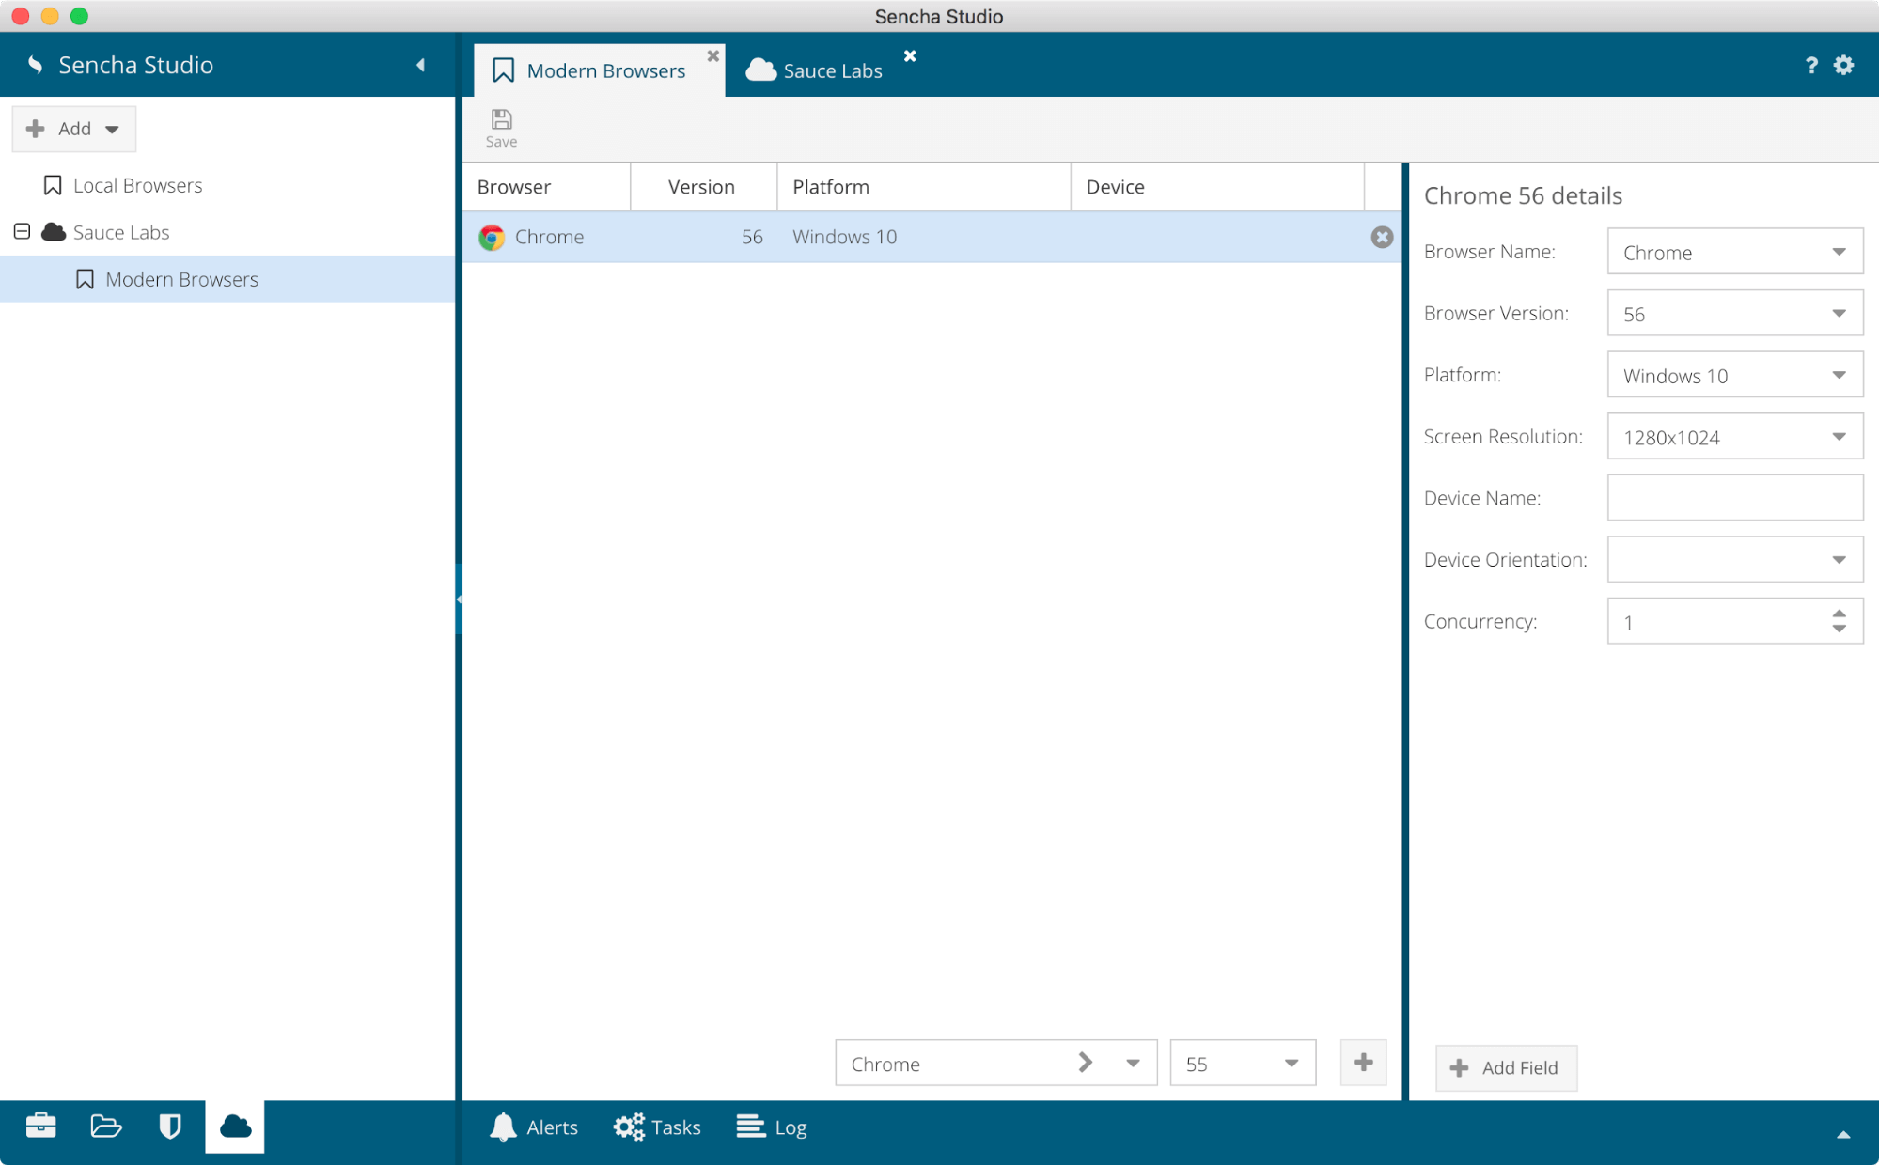Collapse the Sencha Studio sidebar arrow

pyautogui.click(x=420, y=65)
